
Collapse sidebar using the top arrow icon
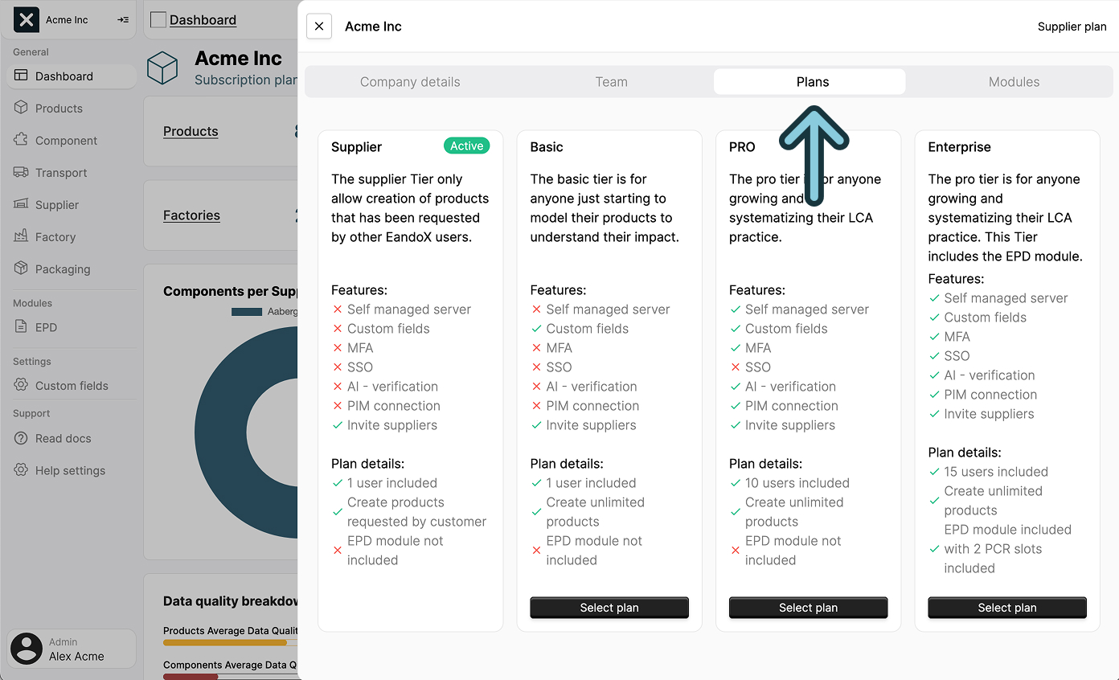pos(123,20)
